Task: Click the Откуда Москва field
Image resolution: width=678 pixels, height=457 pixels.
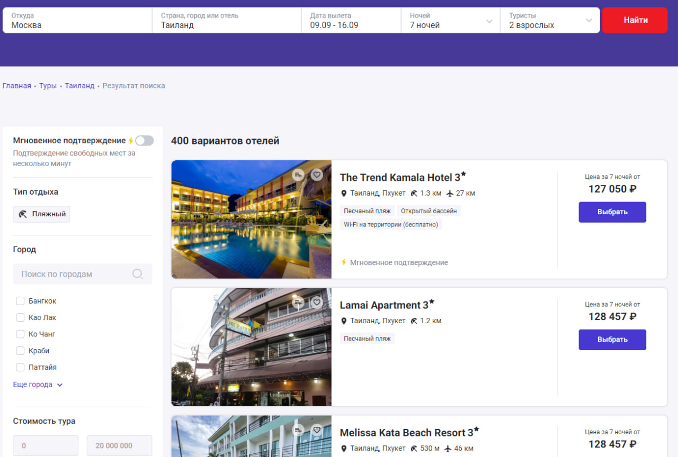Action: [x=77, y=20]
